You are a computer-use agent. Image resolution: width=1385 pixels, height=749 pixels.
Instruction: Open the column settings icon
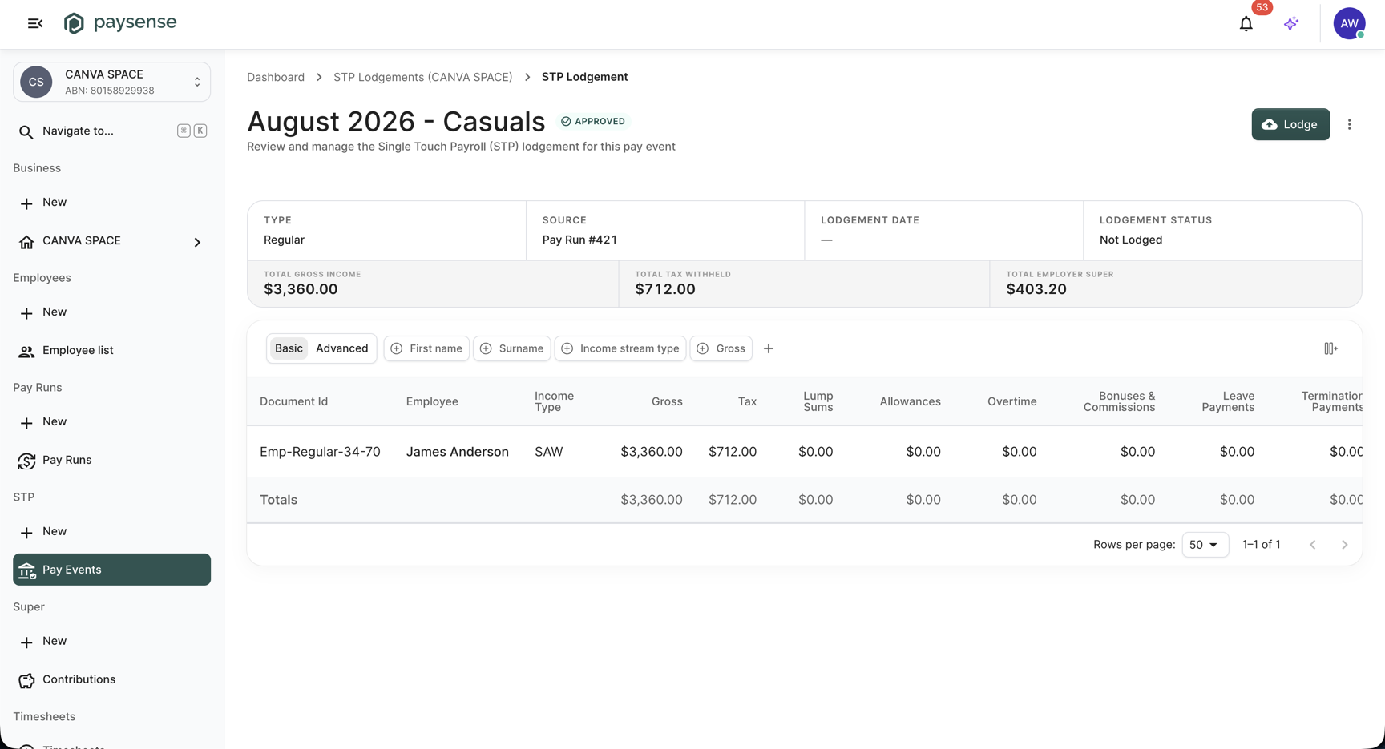[1330, 348]
